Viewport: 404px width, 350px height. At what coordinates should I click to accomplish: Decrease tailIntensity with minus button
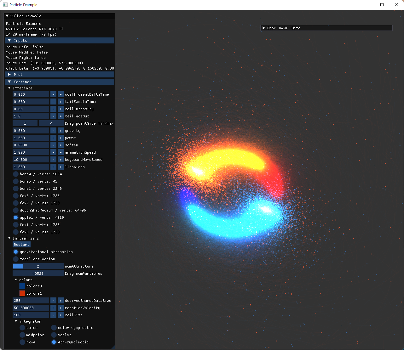[x=53, y=109]
